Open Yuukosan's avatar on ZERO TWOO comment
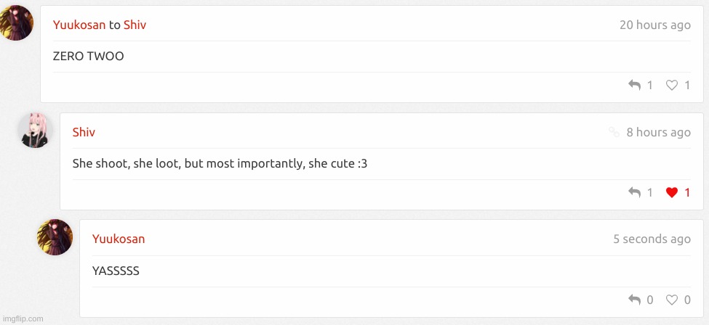The width and height of the screenshot is (709, 325). tap(16, 22)
